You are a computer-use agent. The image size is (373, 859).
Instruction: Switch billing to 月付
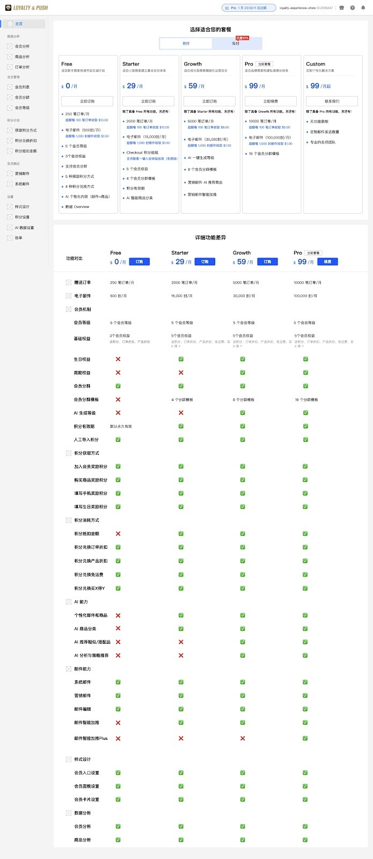[186, 43]
